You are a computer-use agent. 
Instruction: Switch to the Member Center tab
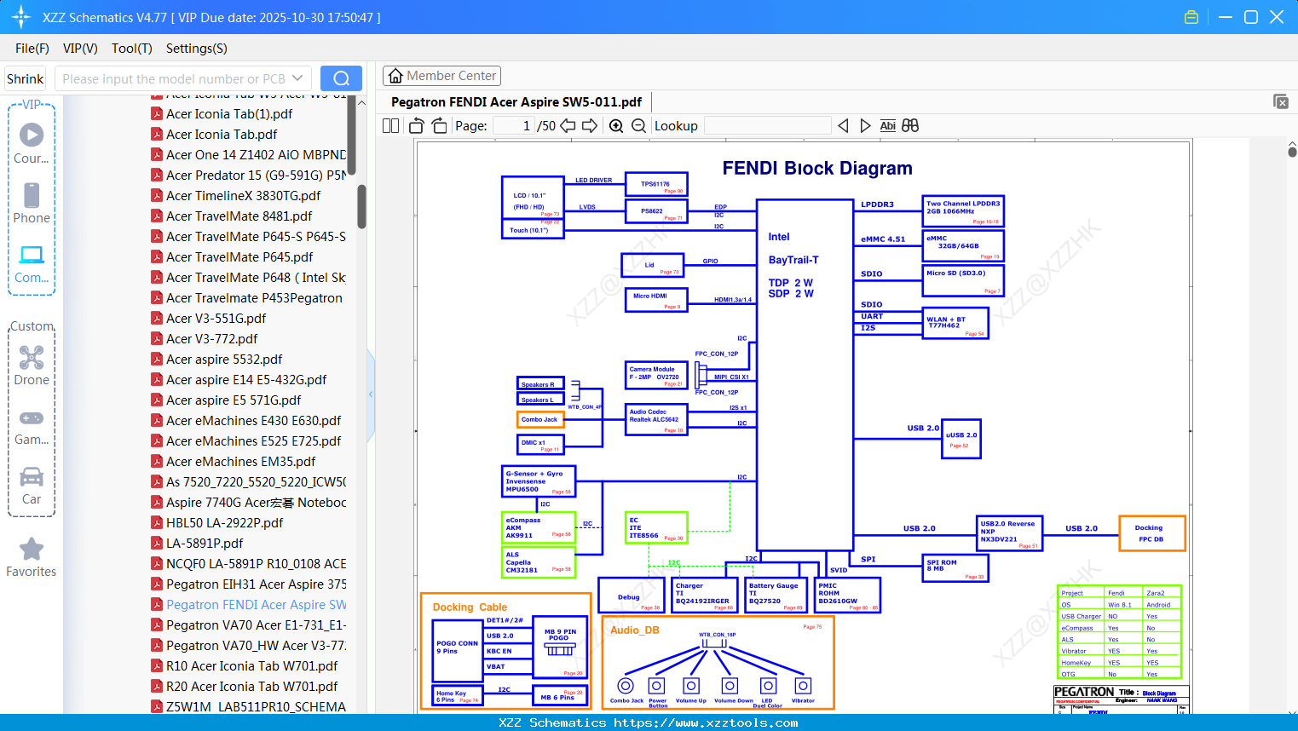pyautogui.click(x=442, y=76)
